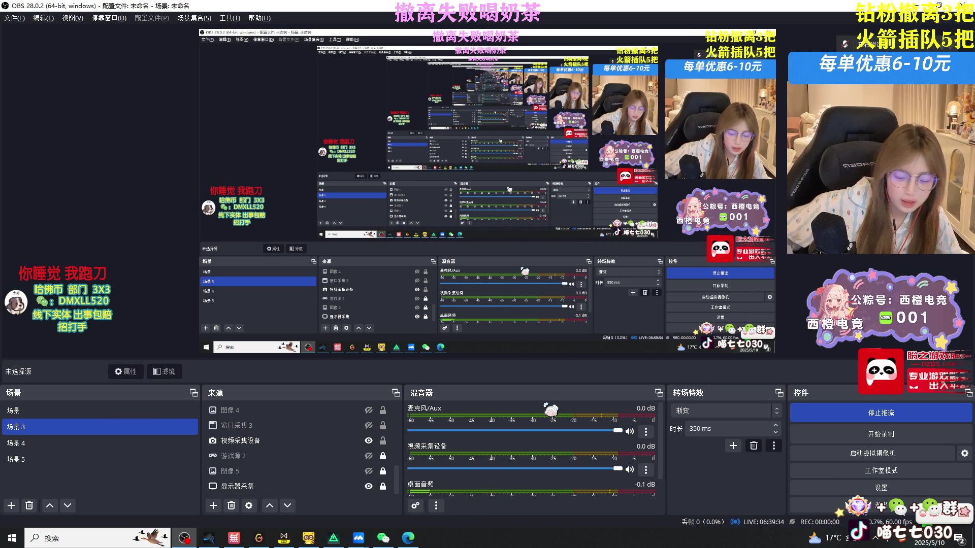Open advanced audio properties with the mixer gear icon
This screenshot has width=975, height=548.
[x=415, y=505]
